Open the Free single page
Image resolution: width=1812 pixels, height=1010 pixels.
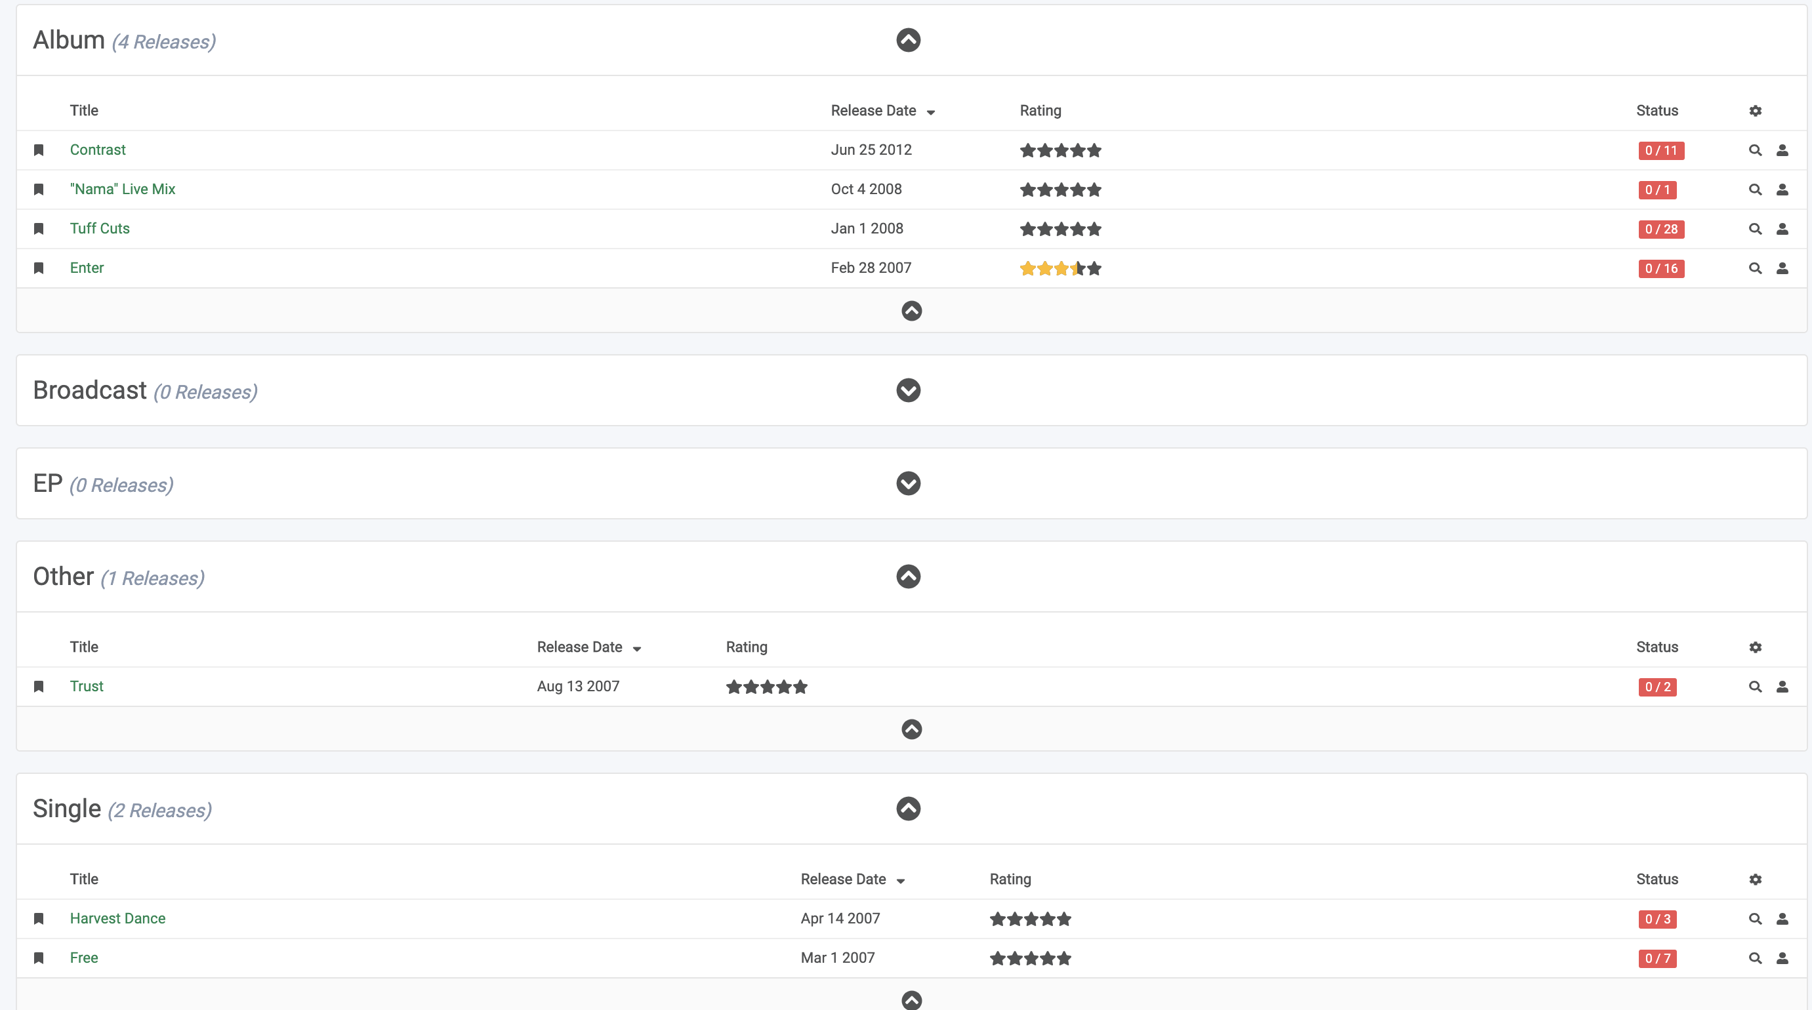coord(84,958)
